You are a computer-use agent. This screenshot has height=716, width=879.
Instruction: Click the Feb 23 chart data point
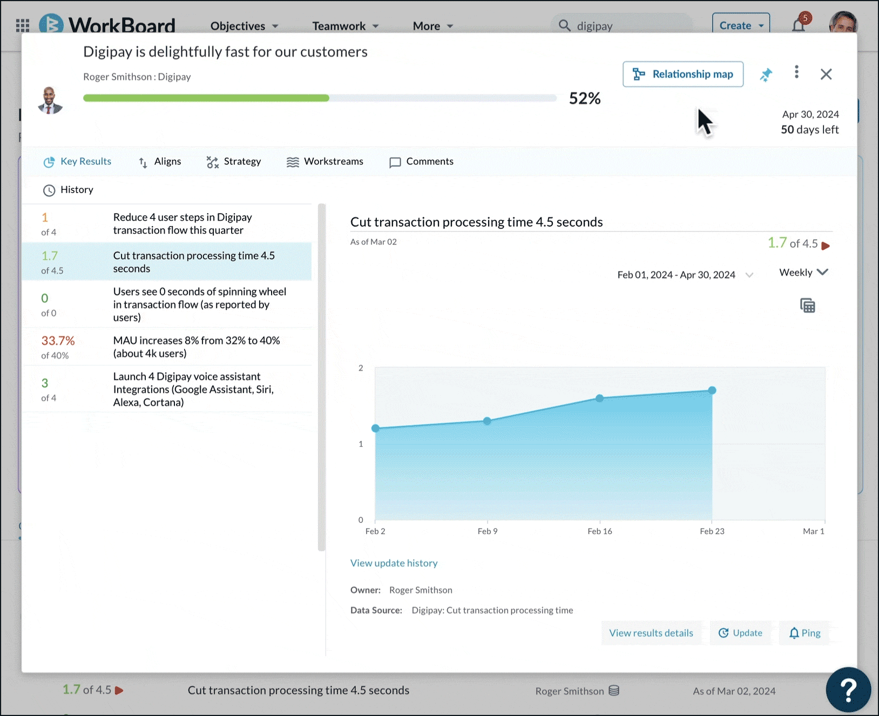tap(712, 390)
